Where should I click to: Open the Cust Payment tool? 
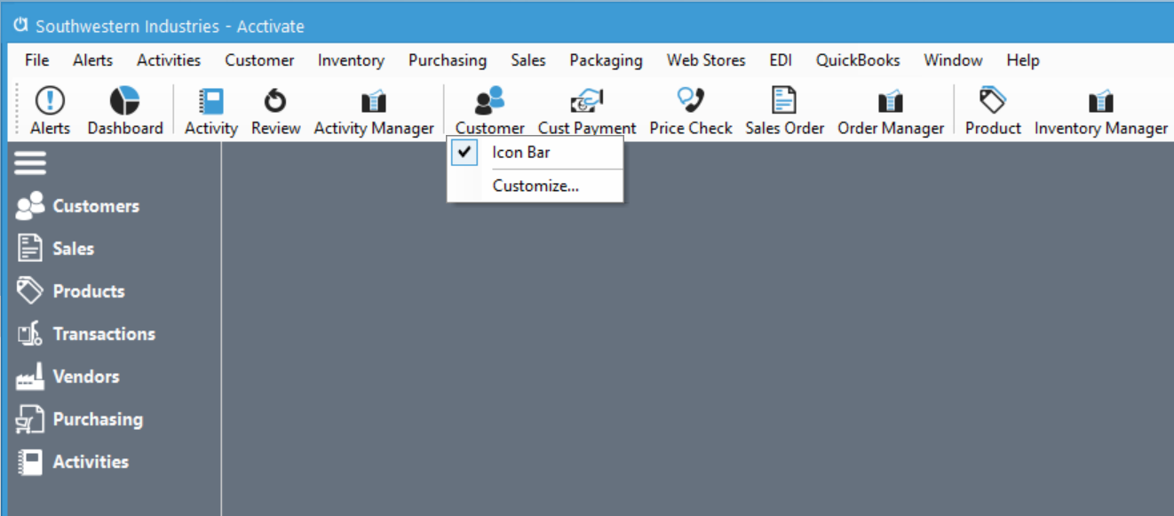(586, 107)
